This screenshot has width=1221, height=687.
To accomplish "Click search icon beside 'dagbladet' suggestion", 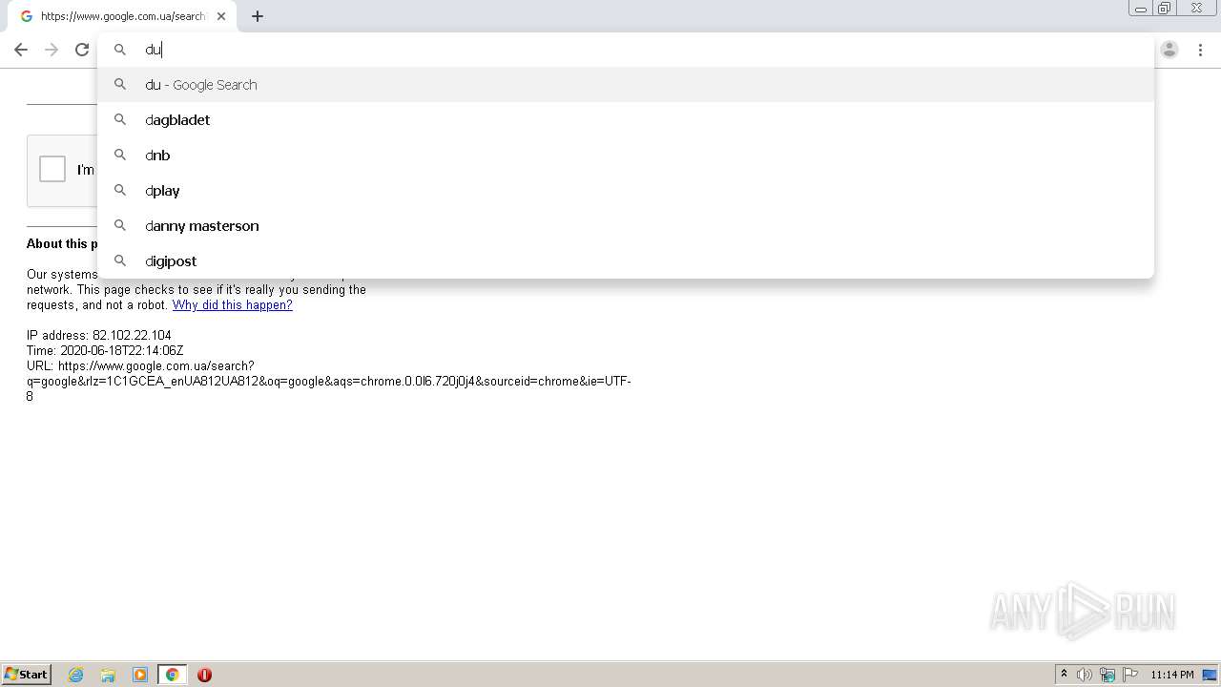I will pos(120,119).
